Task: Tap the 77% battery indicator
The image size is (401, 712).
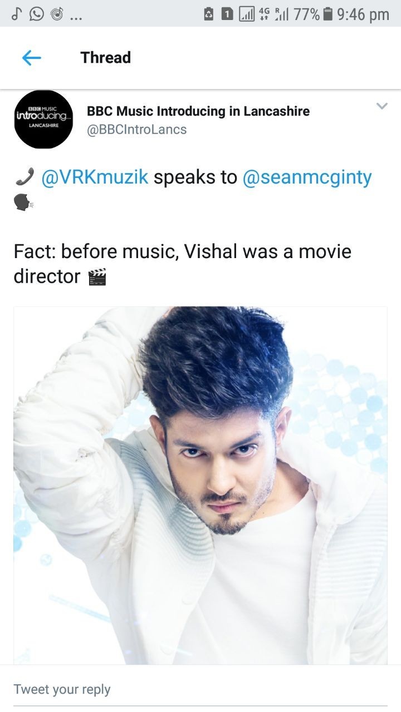Action: (313, 14)
